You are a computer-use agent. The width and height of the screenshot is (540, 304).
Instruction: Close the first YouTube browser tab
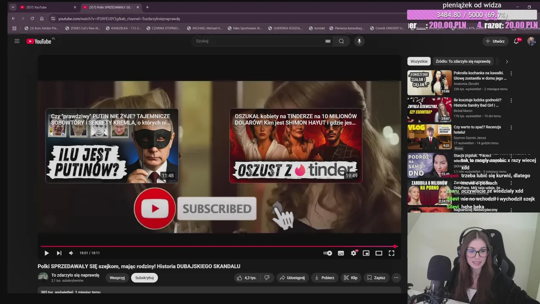[x=75, y=7]
